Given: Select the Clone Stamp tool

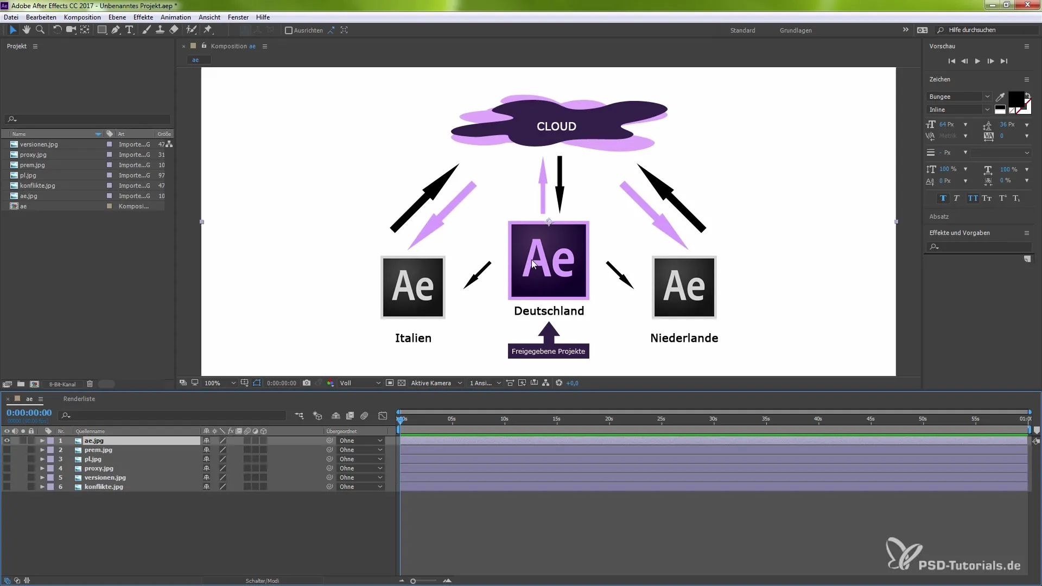Looking at the screenshot, I should click(x=160, y=30).
